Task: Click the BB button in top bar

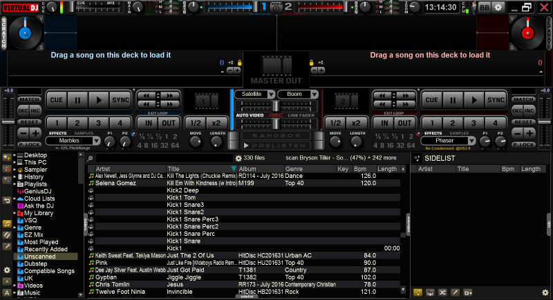Action: point(485,8)
